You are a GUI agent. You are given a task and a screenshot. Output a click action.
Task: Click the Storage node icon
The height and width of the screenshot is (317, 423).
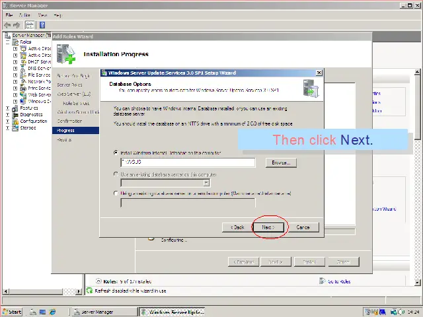pos(15,127)
